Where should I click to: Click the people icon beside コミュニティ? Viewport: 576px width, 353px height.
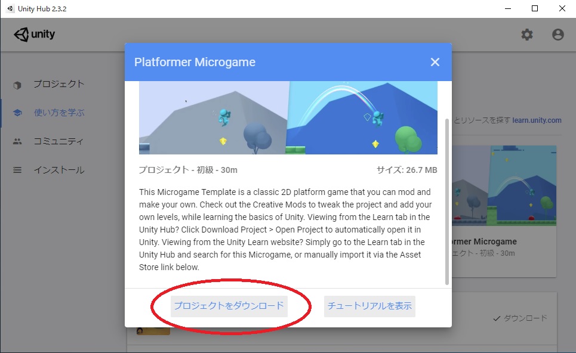pos(17,141)
